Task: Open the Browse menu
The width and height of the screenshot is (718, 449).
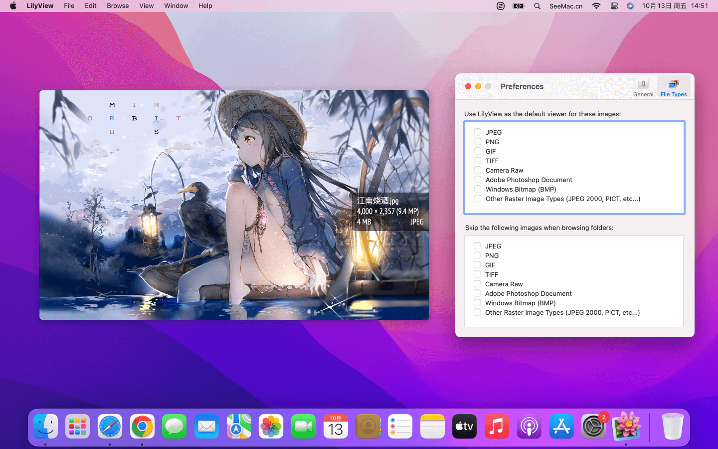Action: (x=118, y=6)
